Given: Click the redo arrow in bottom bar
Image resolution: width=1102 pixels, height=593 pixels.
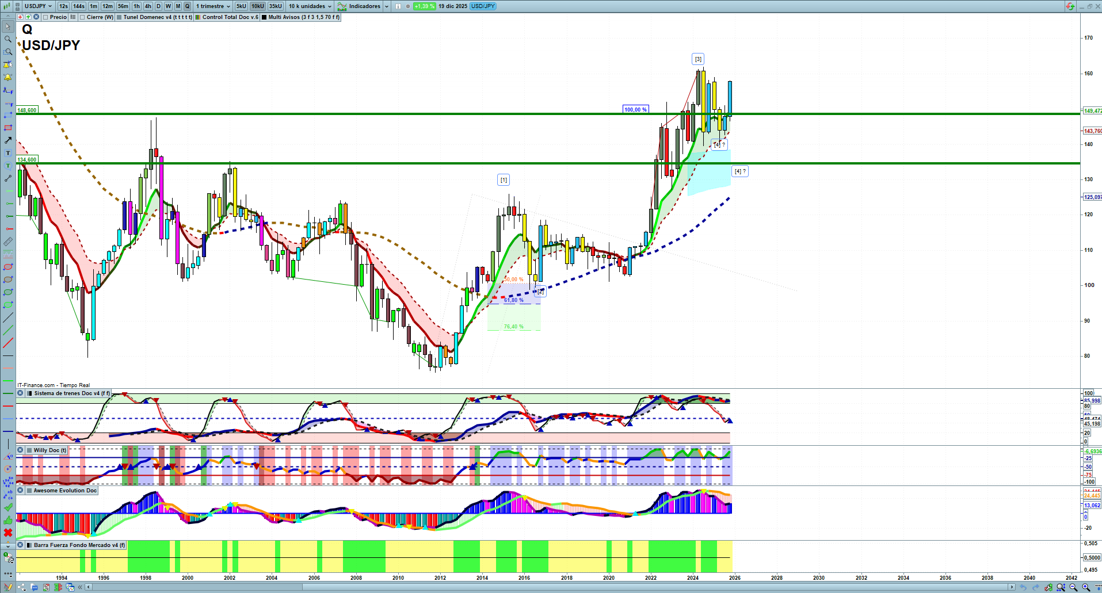Looking at the screenshot, I should (x=1036, y=587).
